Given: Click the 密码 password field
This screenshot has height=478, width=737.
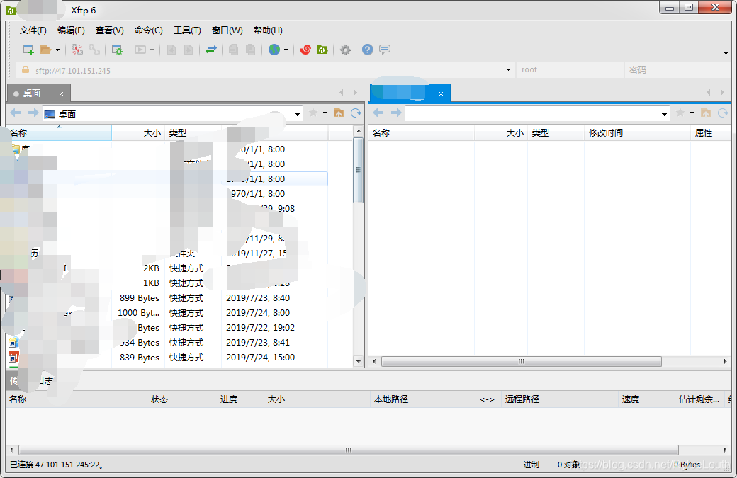Looking at the screenshot, I should point(678,70).
